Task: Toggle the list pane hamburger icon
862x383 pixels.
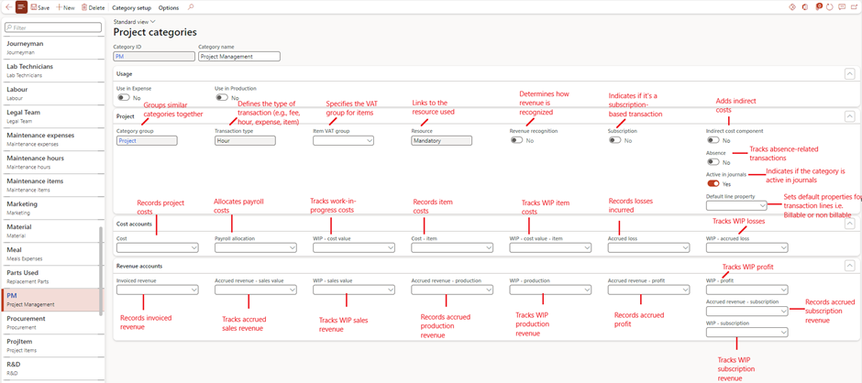Action: pos(21,7)
